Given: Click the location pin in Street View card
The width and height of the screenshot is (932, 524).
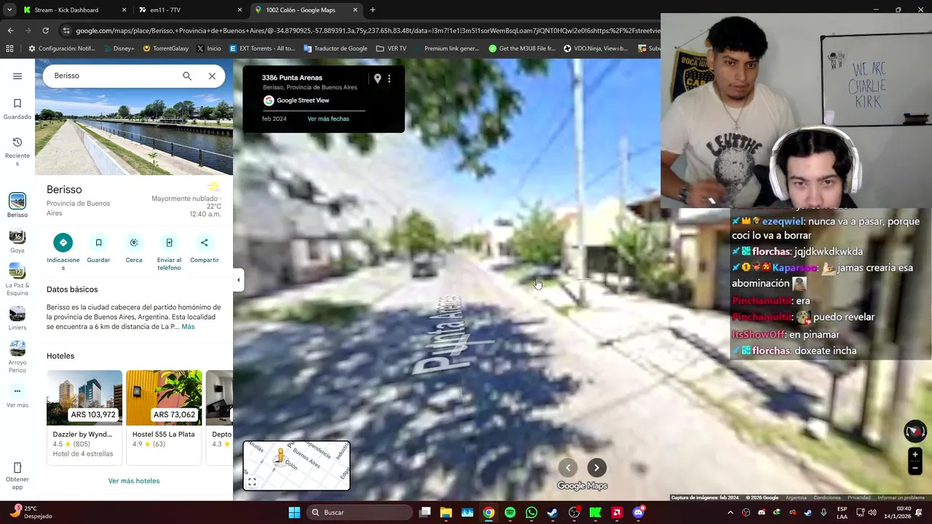Looking at the screenshot, I should [377, 79].
